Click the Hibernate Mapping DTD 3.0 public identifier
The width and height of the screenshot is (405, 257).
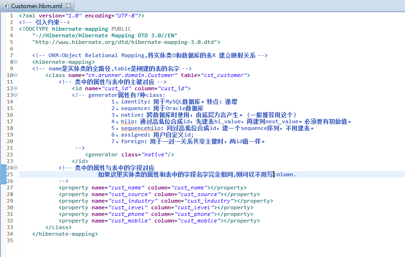click(x=105, y=35)
